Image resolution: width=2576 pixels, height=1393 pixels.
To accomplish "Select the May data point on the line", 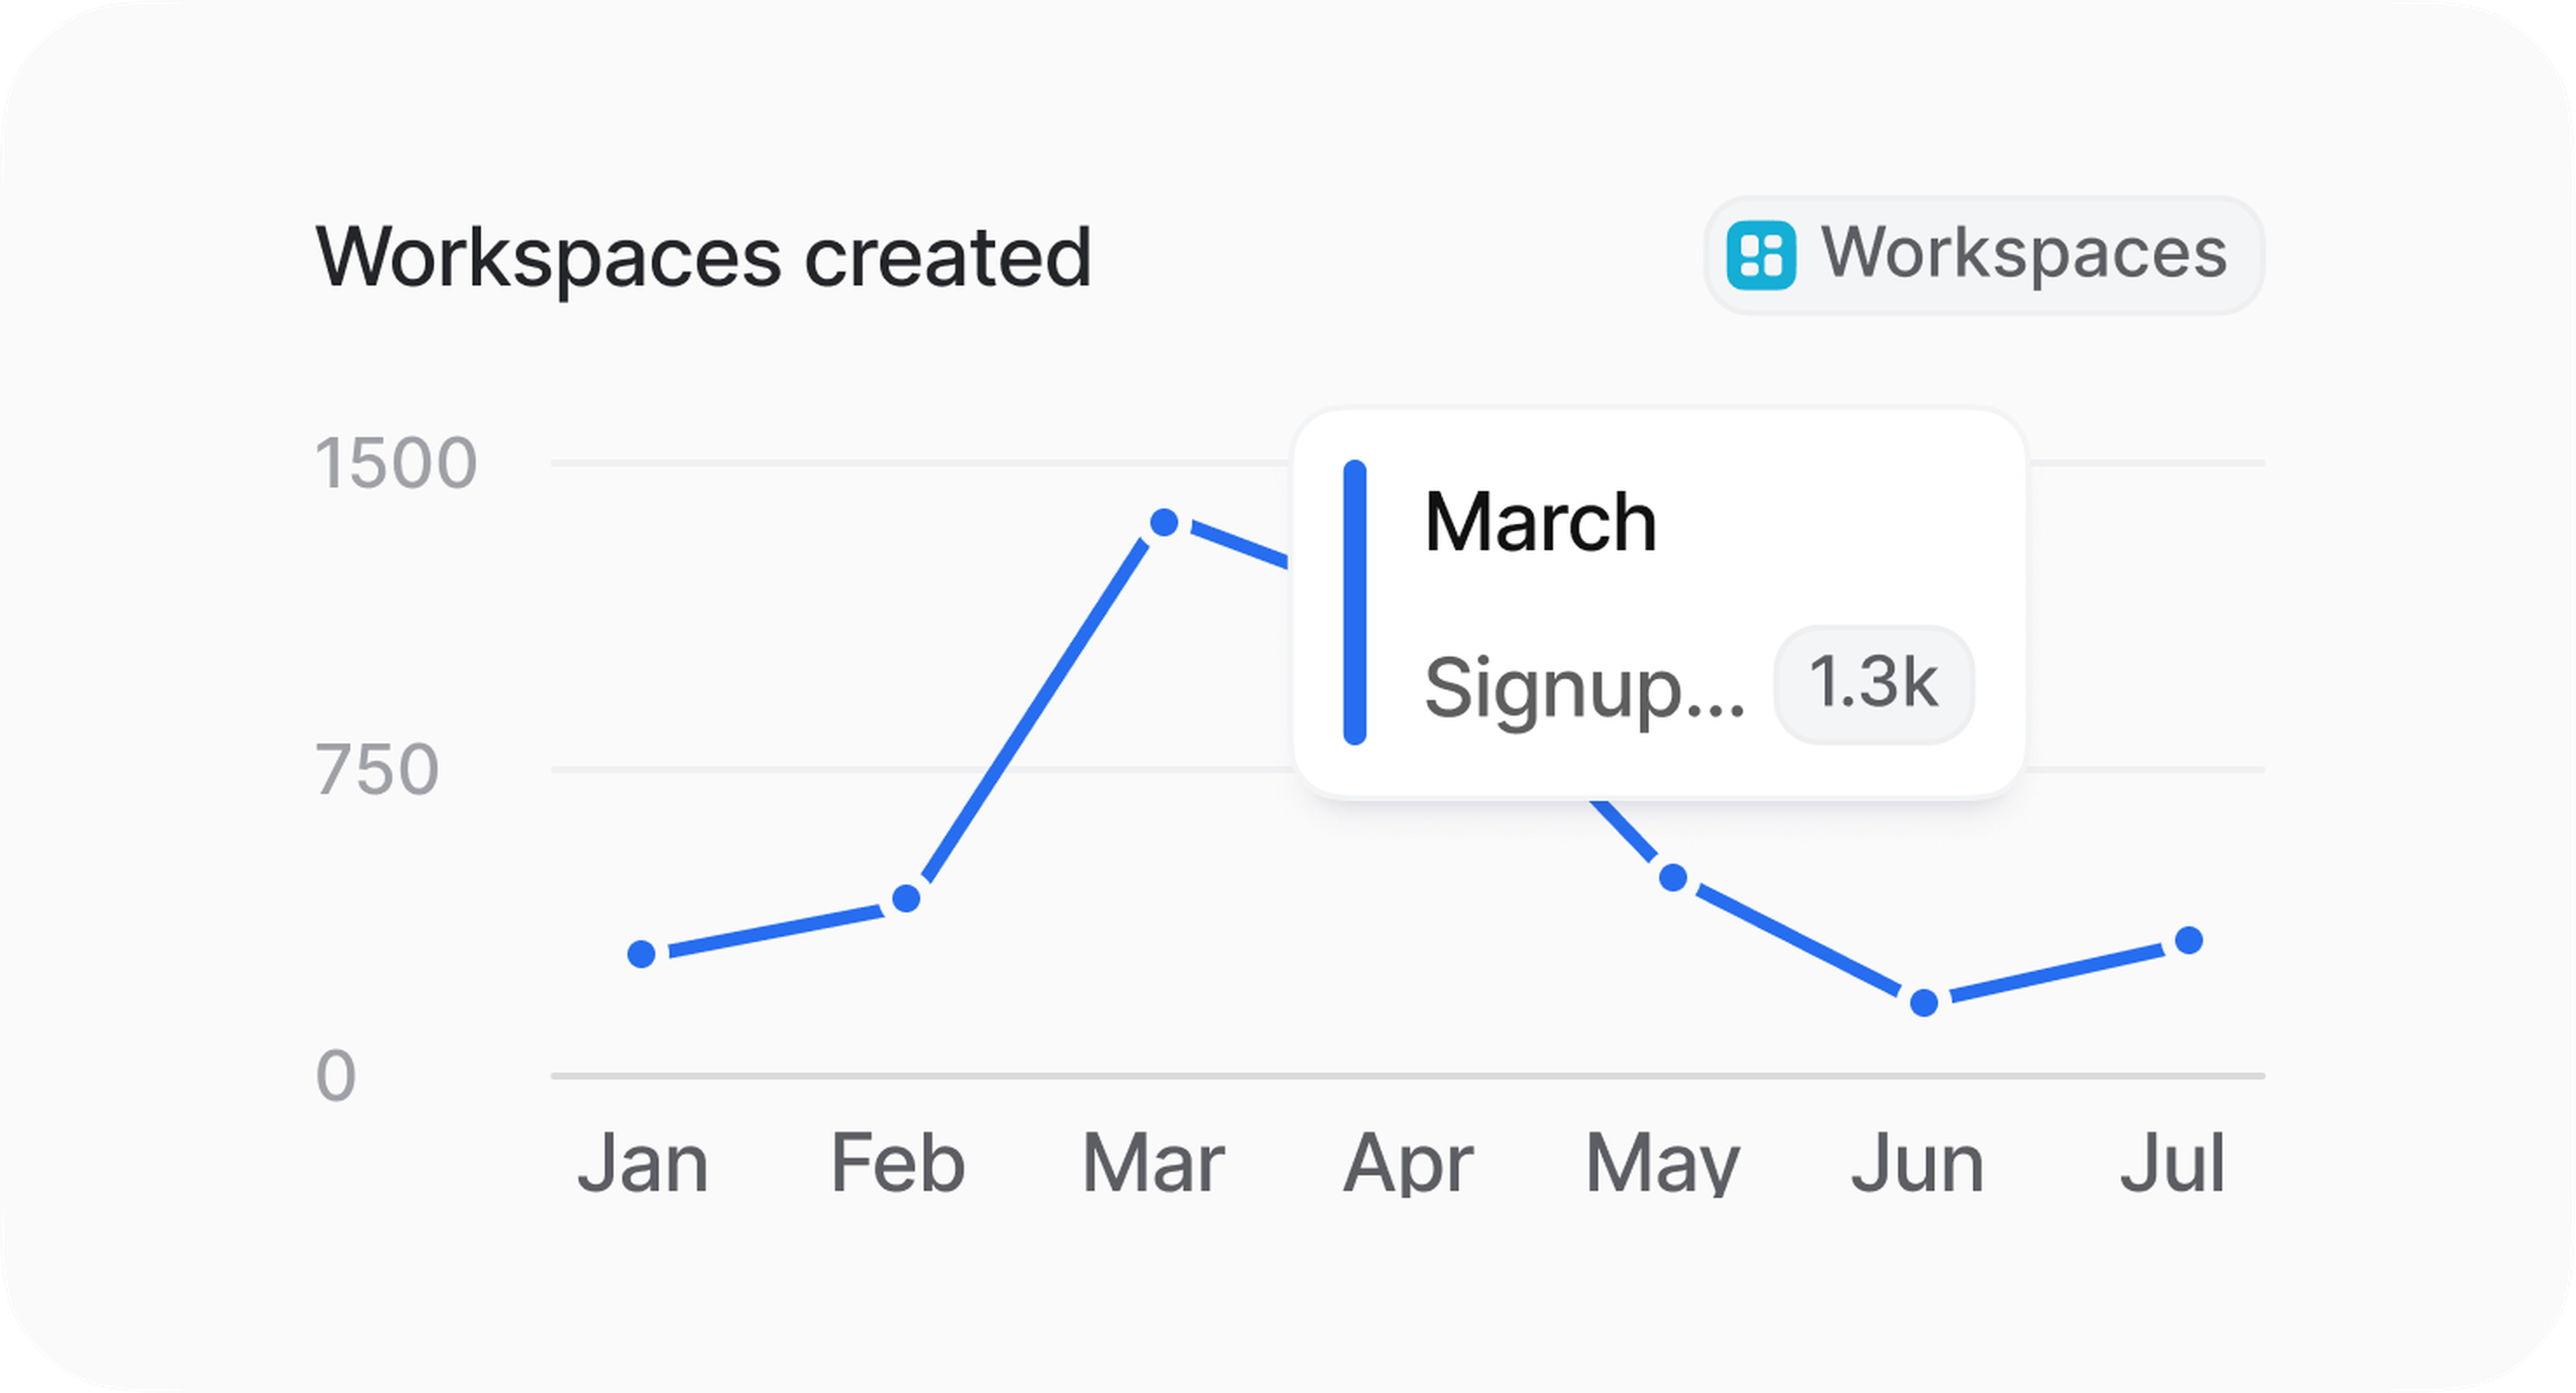I will [x=1673, y=878].
